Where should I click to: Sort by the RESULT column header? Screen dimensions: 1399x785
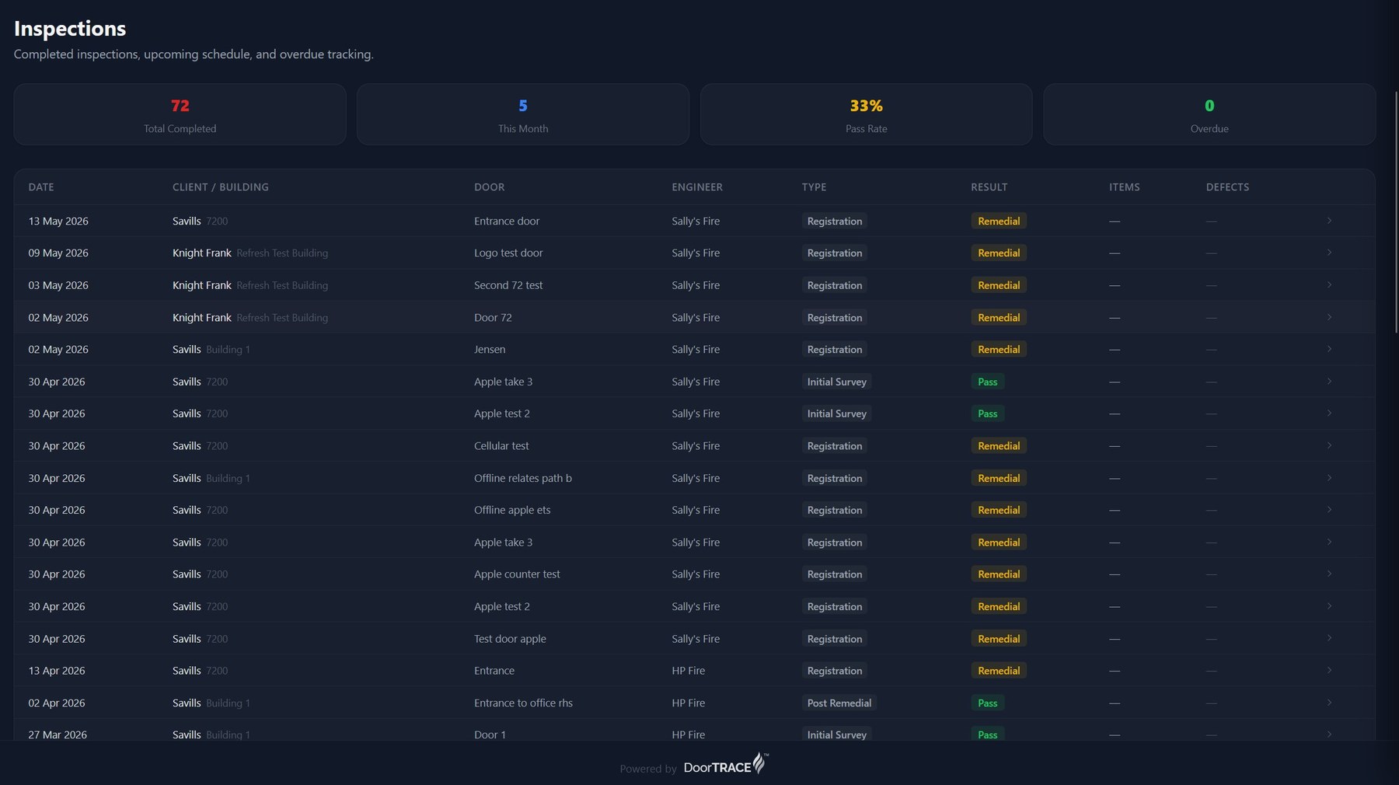pos(989,187)
